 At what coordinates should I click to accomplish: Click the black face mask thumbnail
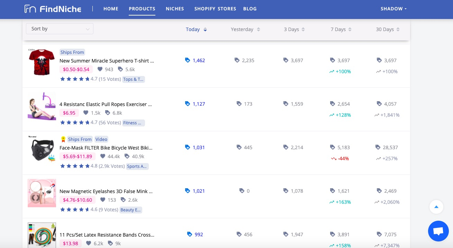pos(42,149)
